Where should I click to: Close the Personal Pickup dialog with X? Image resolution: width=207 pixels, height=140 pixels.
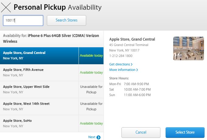pos(6,7)
